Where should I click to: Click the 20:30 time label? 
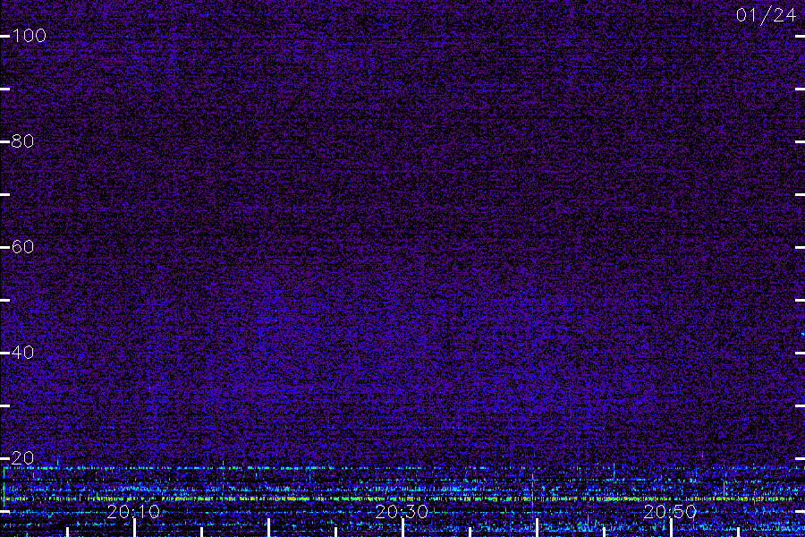[402, 512]
